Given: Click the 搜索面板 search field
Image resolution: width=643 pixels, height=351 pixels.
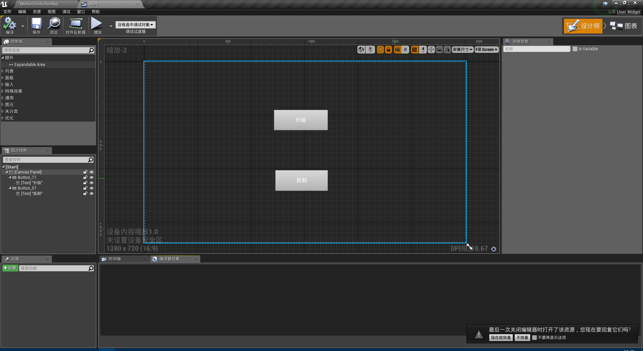Looking at the screenshot, I should pyautogui.click(x=47, y=50).
